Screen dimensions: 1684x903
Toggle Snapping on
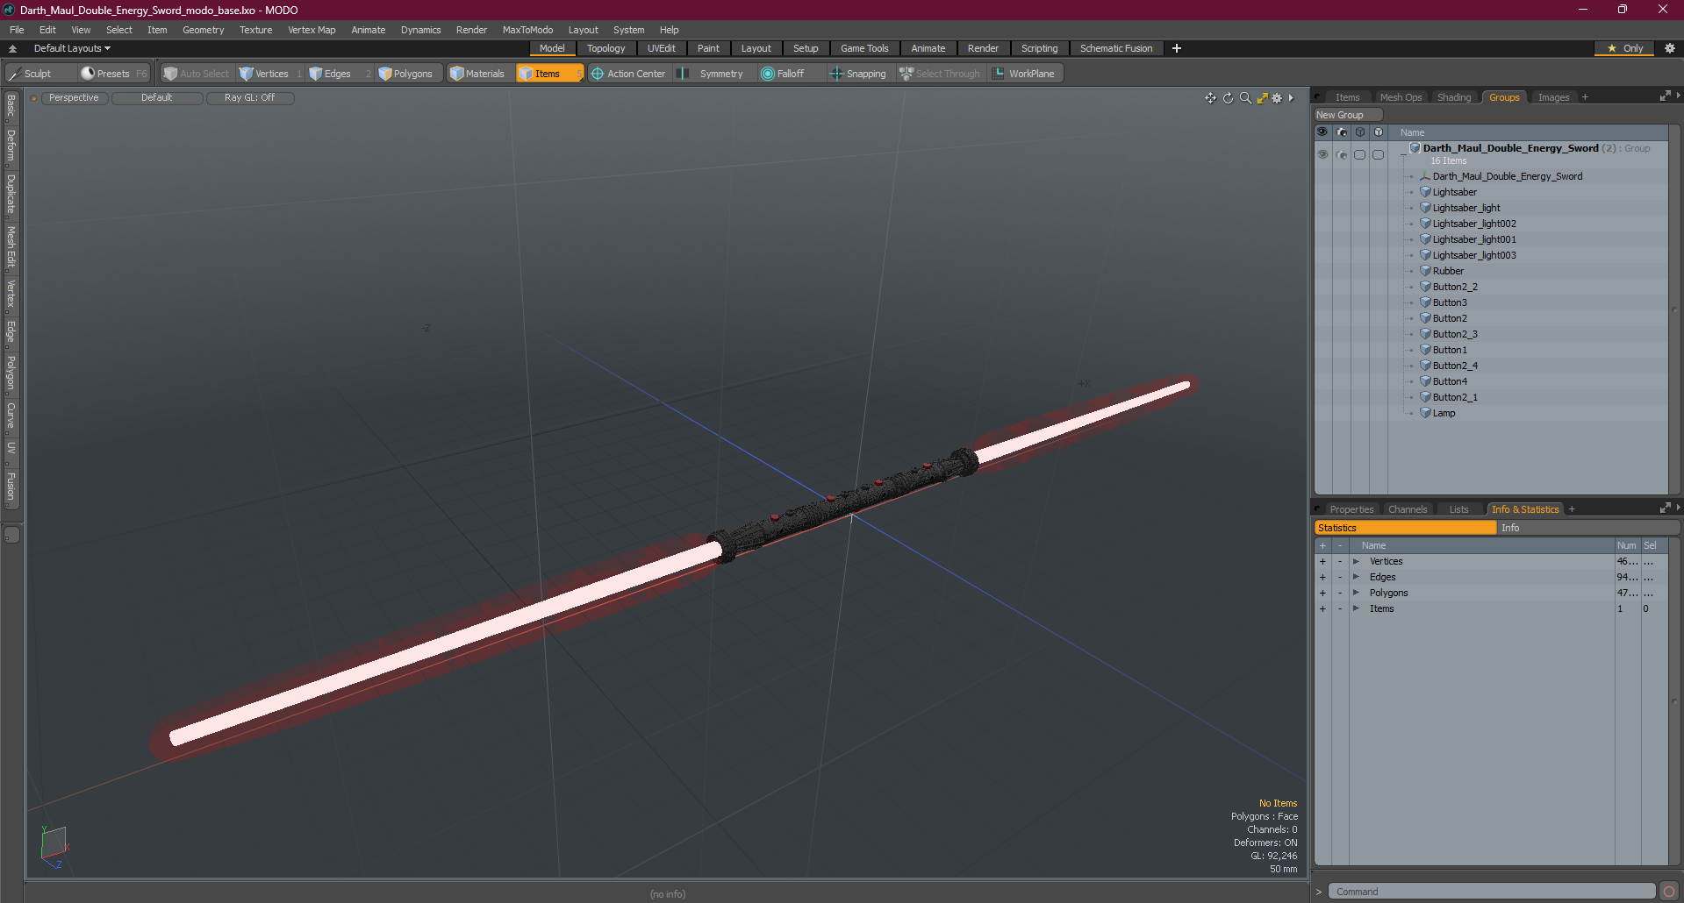tap(859, 74)
